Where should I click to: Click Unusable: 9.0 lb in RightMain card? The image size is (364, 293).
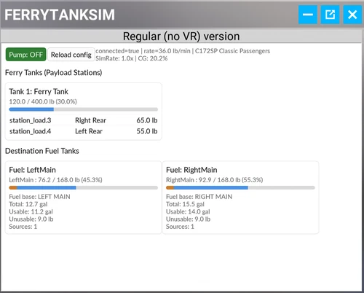click(x=188, y=219)
